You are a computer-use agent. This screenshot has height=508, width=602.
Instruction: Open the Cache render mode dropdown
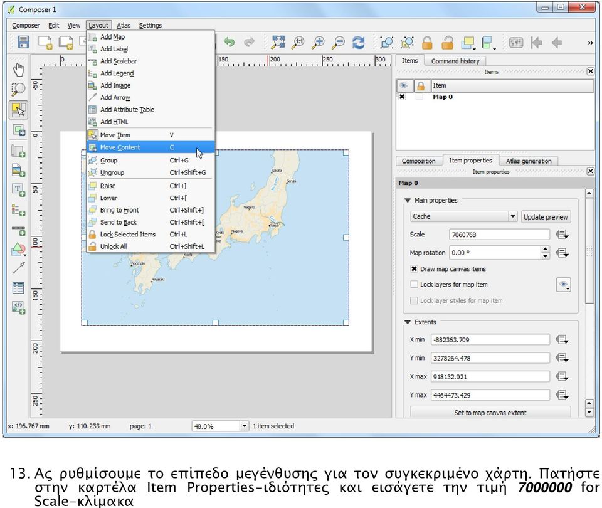click(464, 216)
